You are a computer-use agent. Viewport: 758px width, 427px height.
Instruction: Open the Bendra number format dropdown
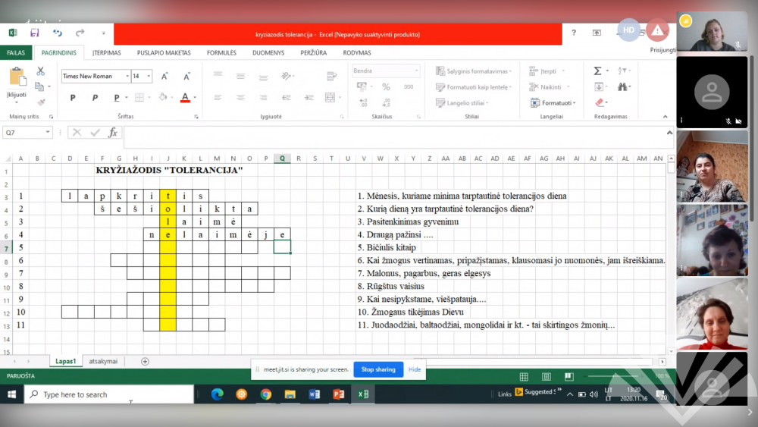[416, 71]
